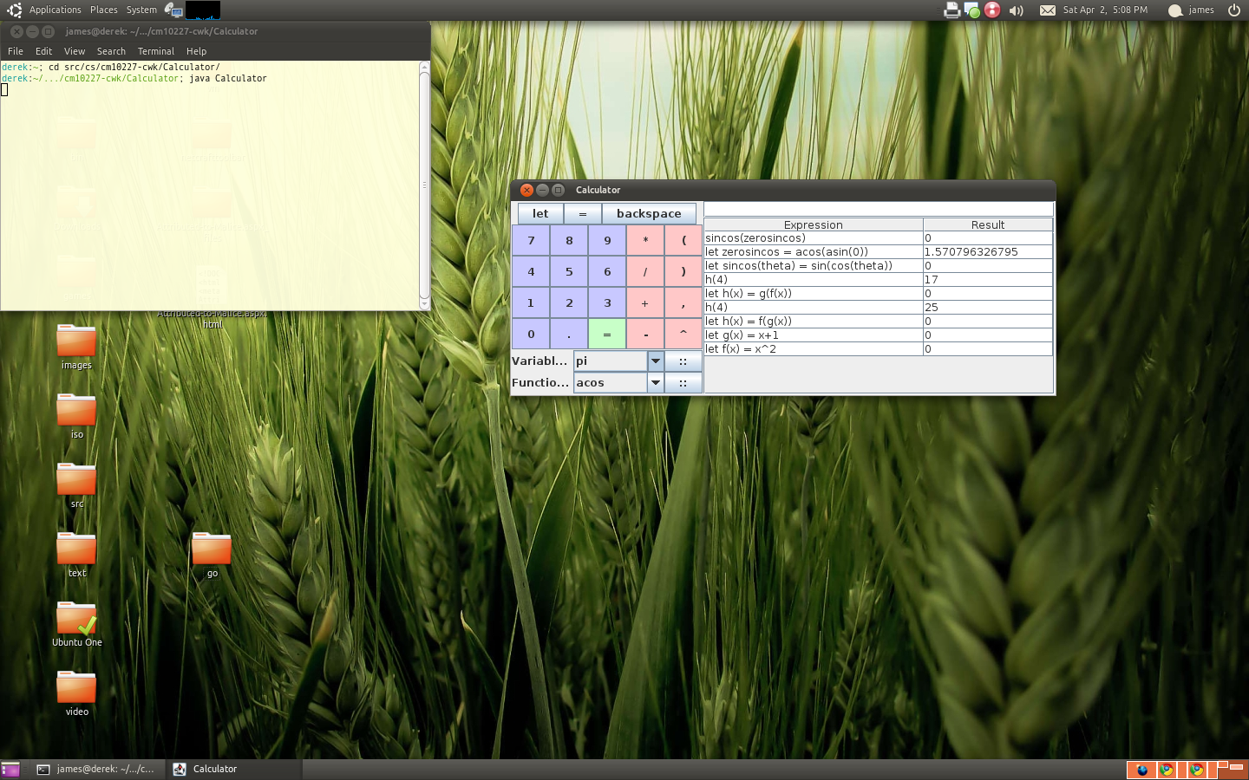
Task: Open the Terminal menu
Action: tap(155, 51)
